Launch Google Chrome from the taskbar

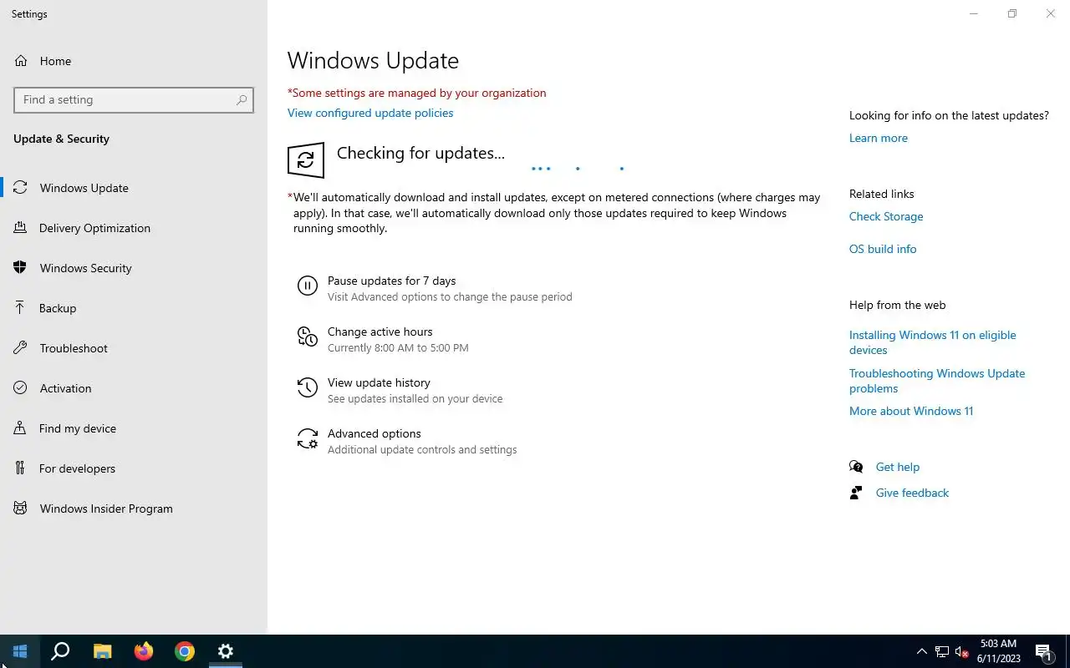click(185, 651)
